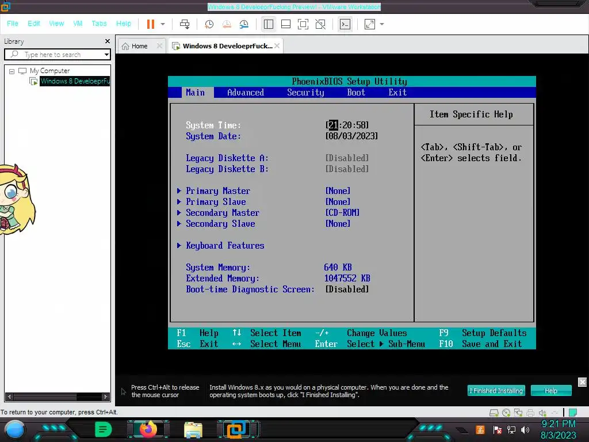Revert the virtual machine to its previous snapshot
The image size is (589, 442).
point(227,24)
